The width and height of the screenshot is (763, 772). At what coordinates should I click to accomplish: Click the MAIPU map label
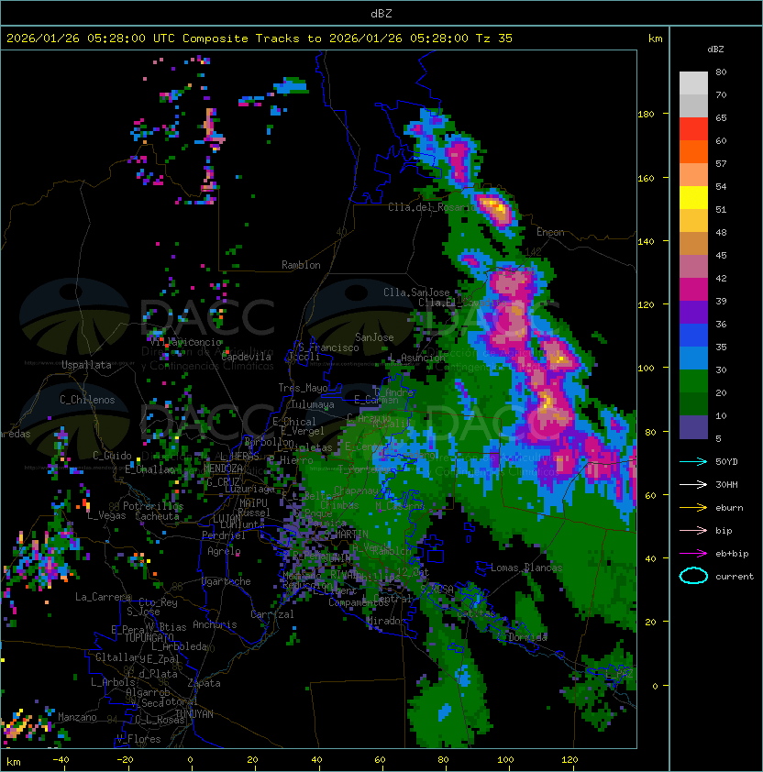tap(254, 503)
